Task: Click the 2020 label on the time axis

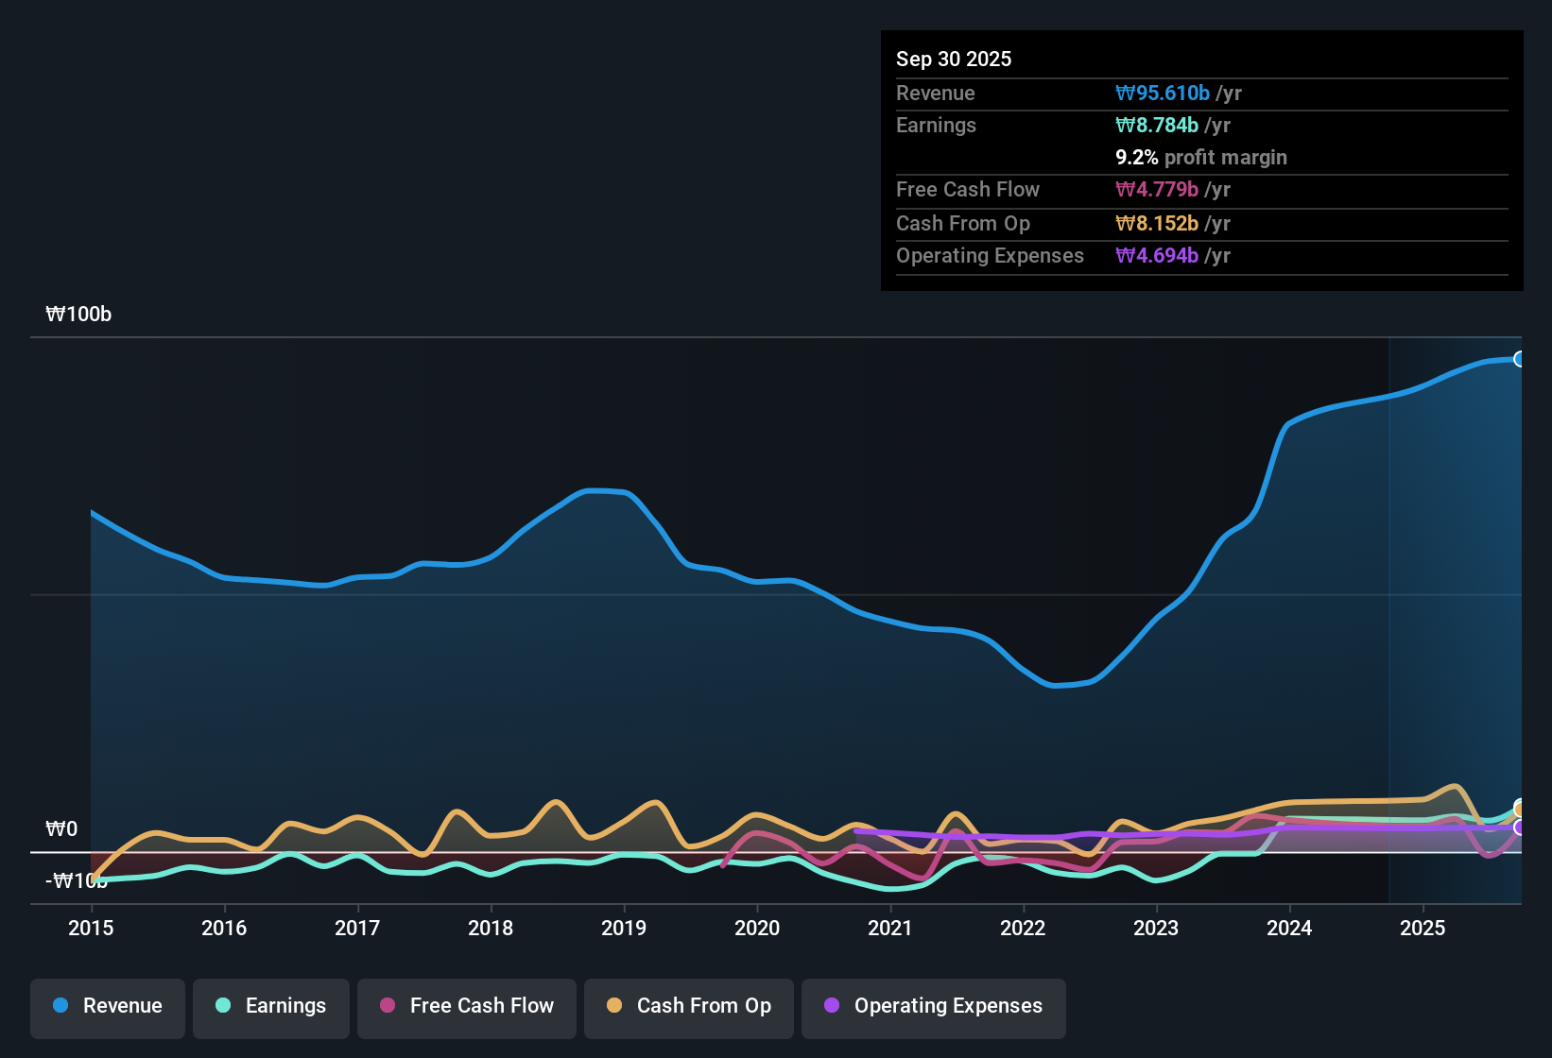Action: click(757, 929)
